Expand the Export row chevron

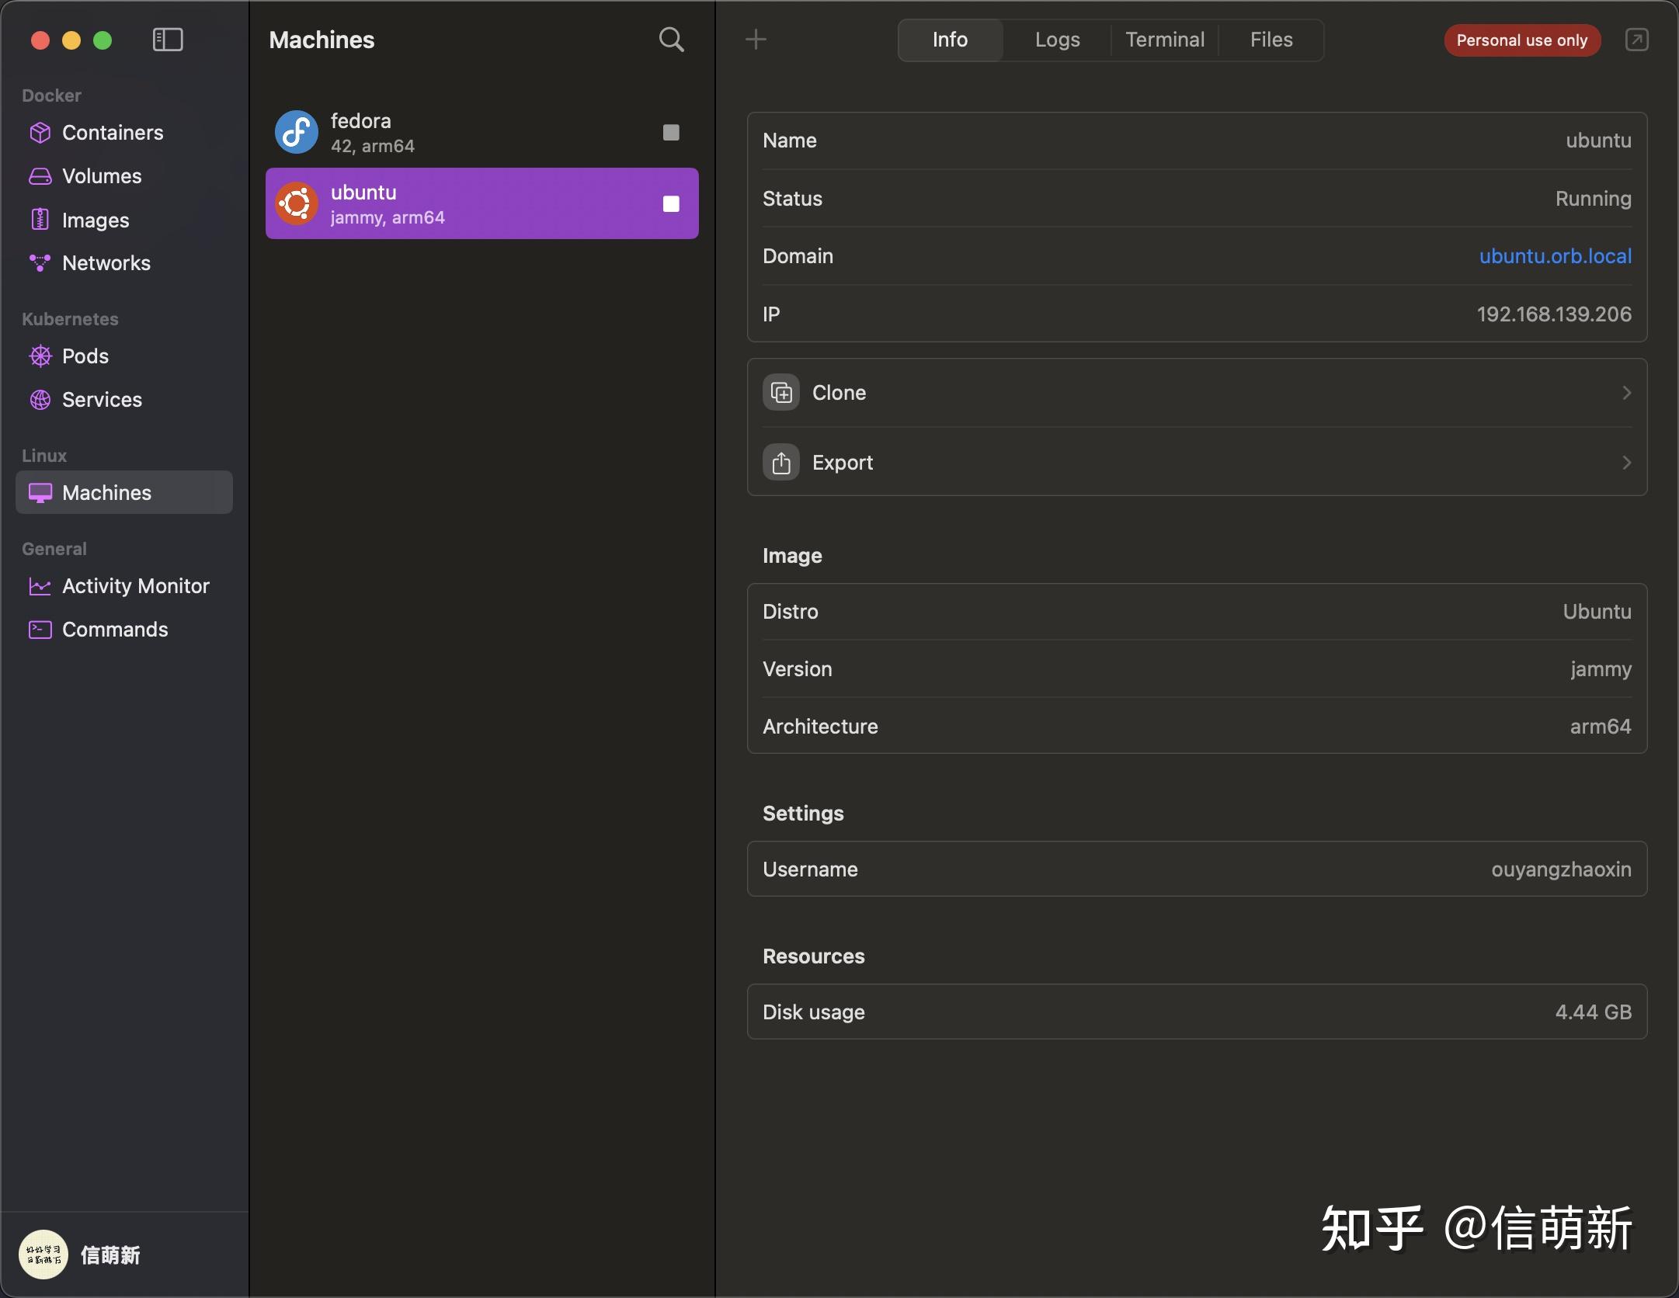(1626, 463)
